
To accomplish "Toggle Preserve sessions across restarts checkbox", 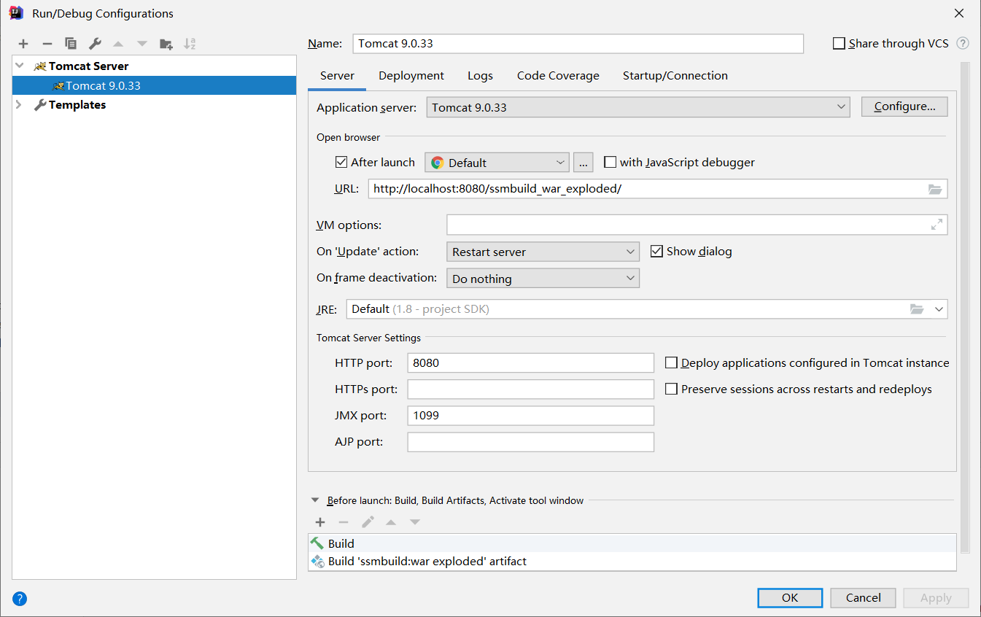I will coord(672,389).
